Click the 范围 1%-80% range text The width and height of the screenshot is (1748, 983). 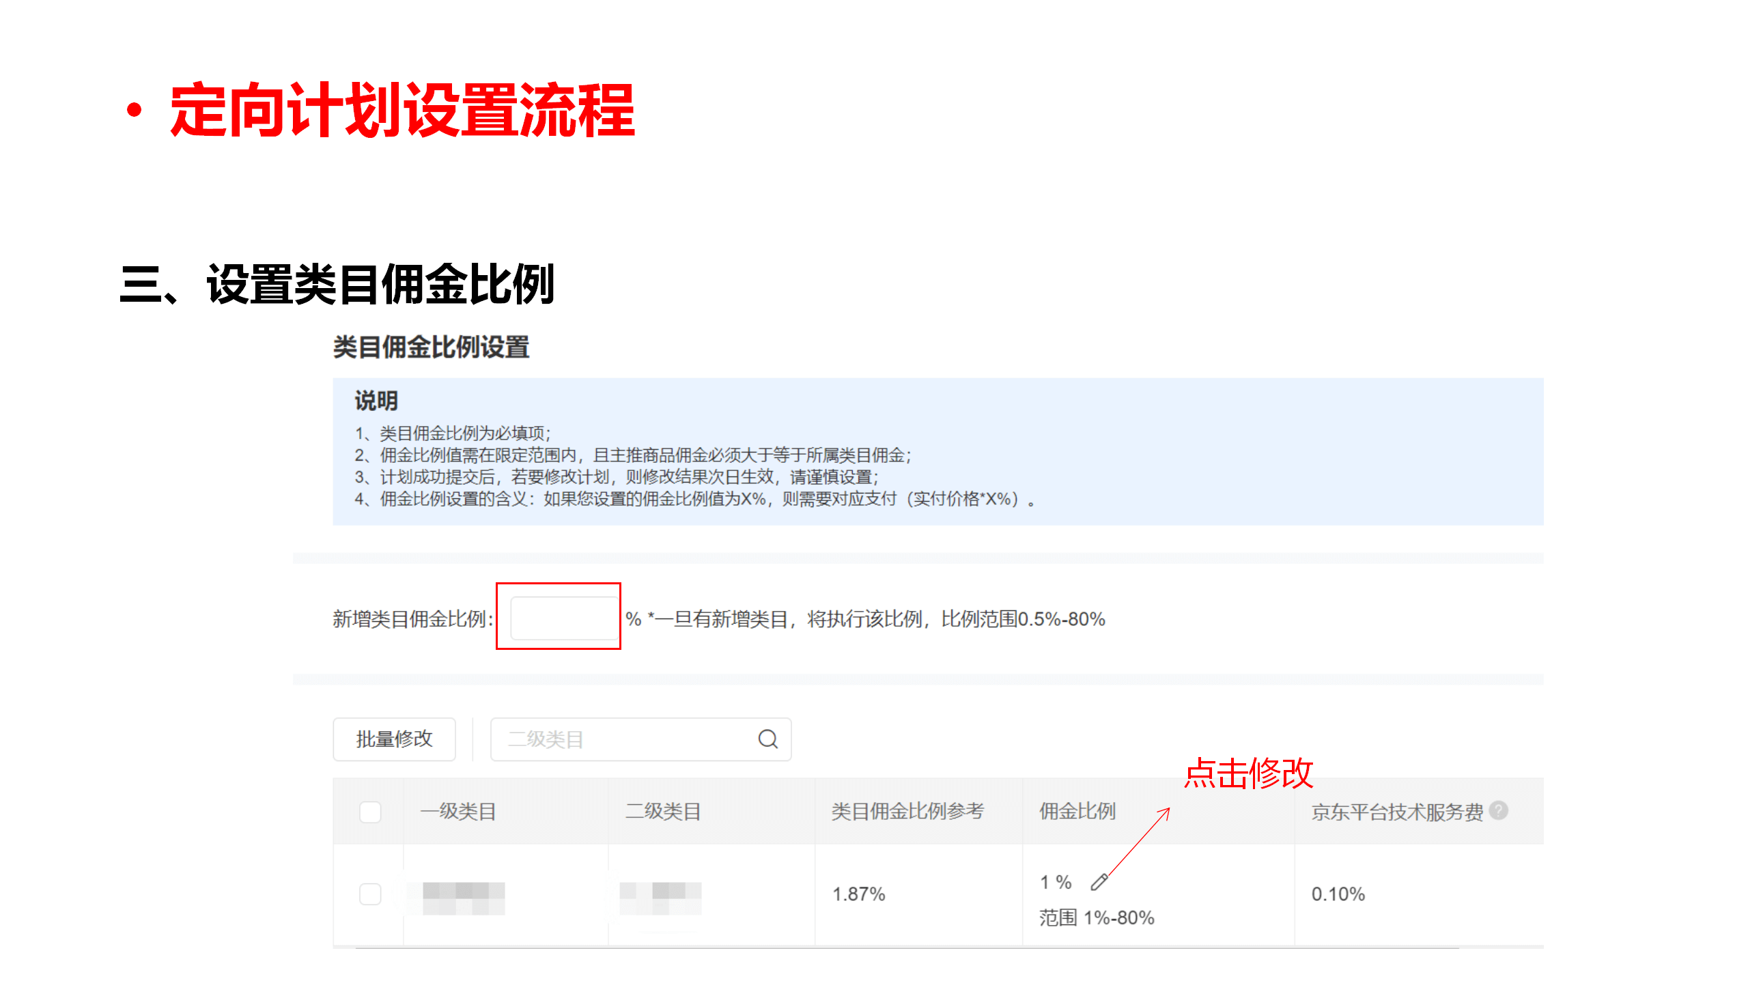(x=1097, y=917)
